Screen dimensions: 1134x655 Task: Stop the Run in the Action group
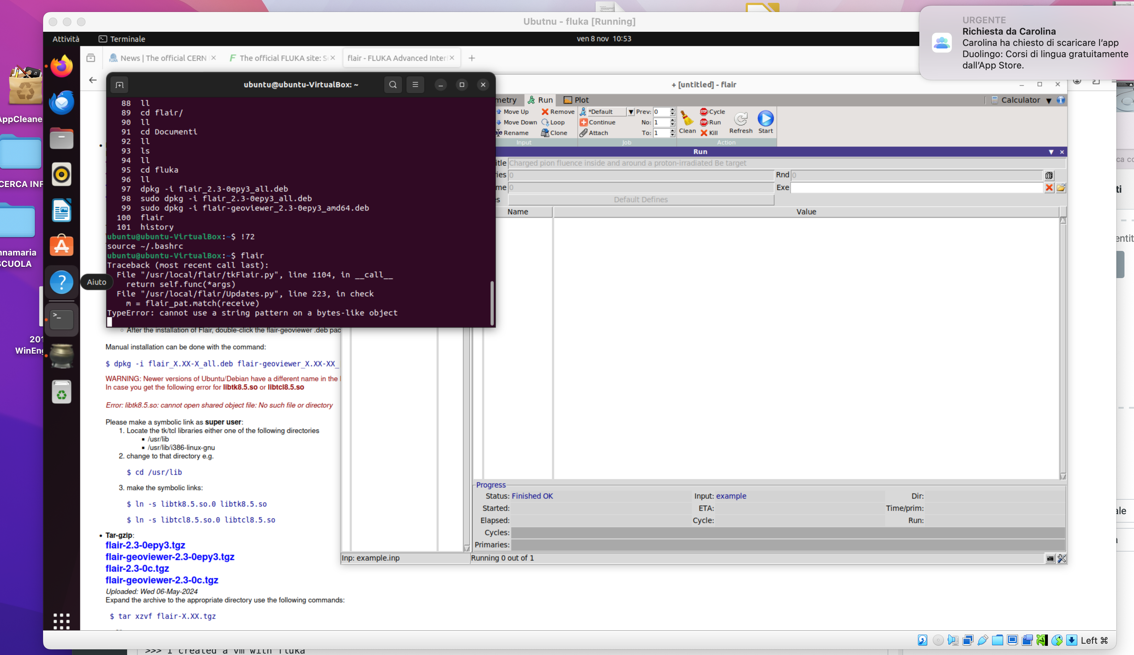pyautogui.click(x=711, y=122)
